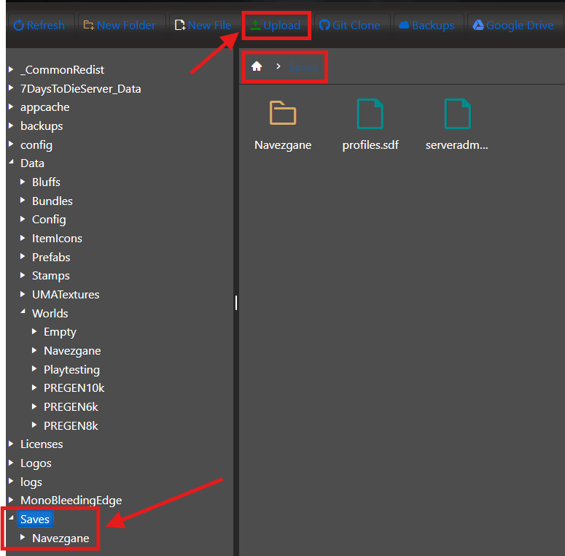The width and height of the screenshot is (565, 556).
Task: Expand the 7DaysToDieServer_Data folder arrow
Action: pos(11,88)
